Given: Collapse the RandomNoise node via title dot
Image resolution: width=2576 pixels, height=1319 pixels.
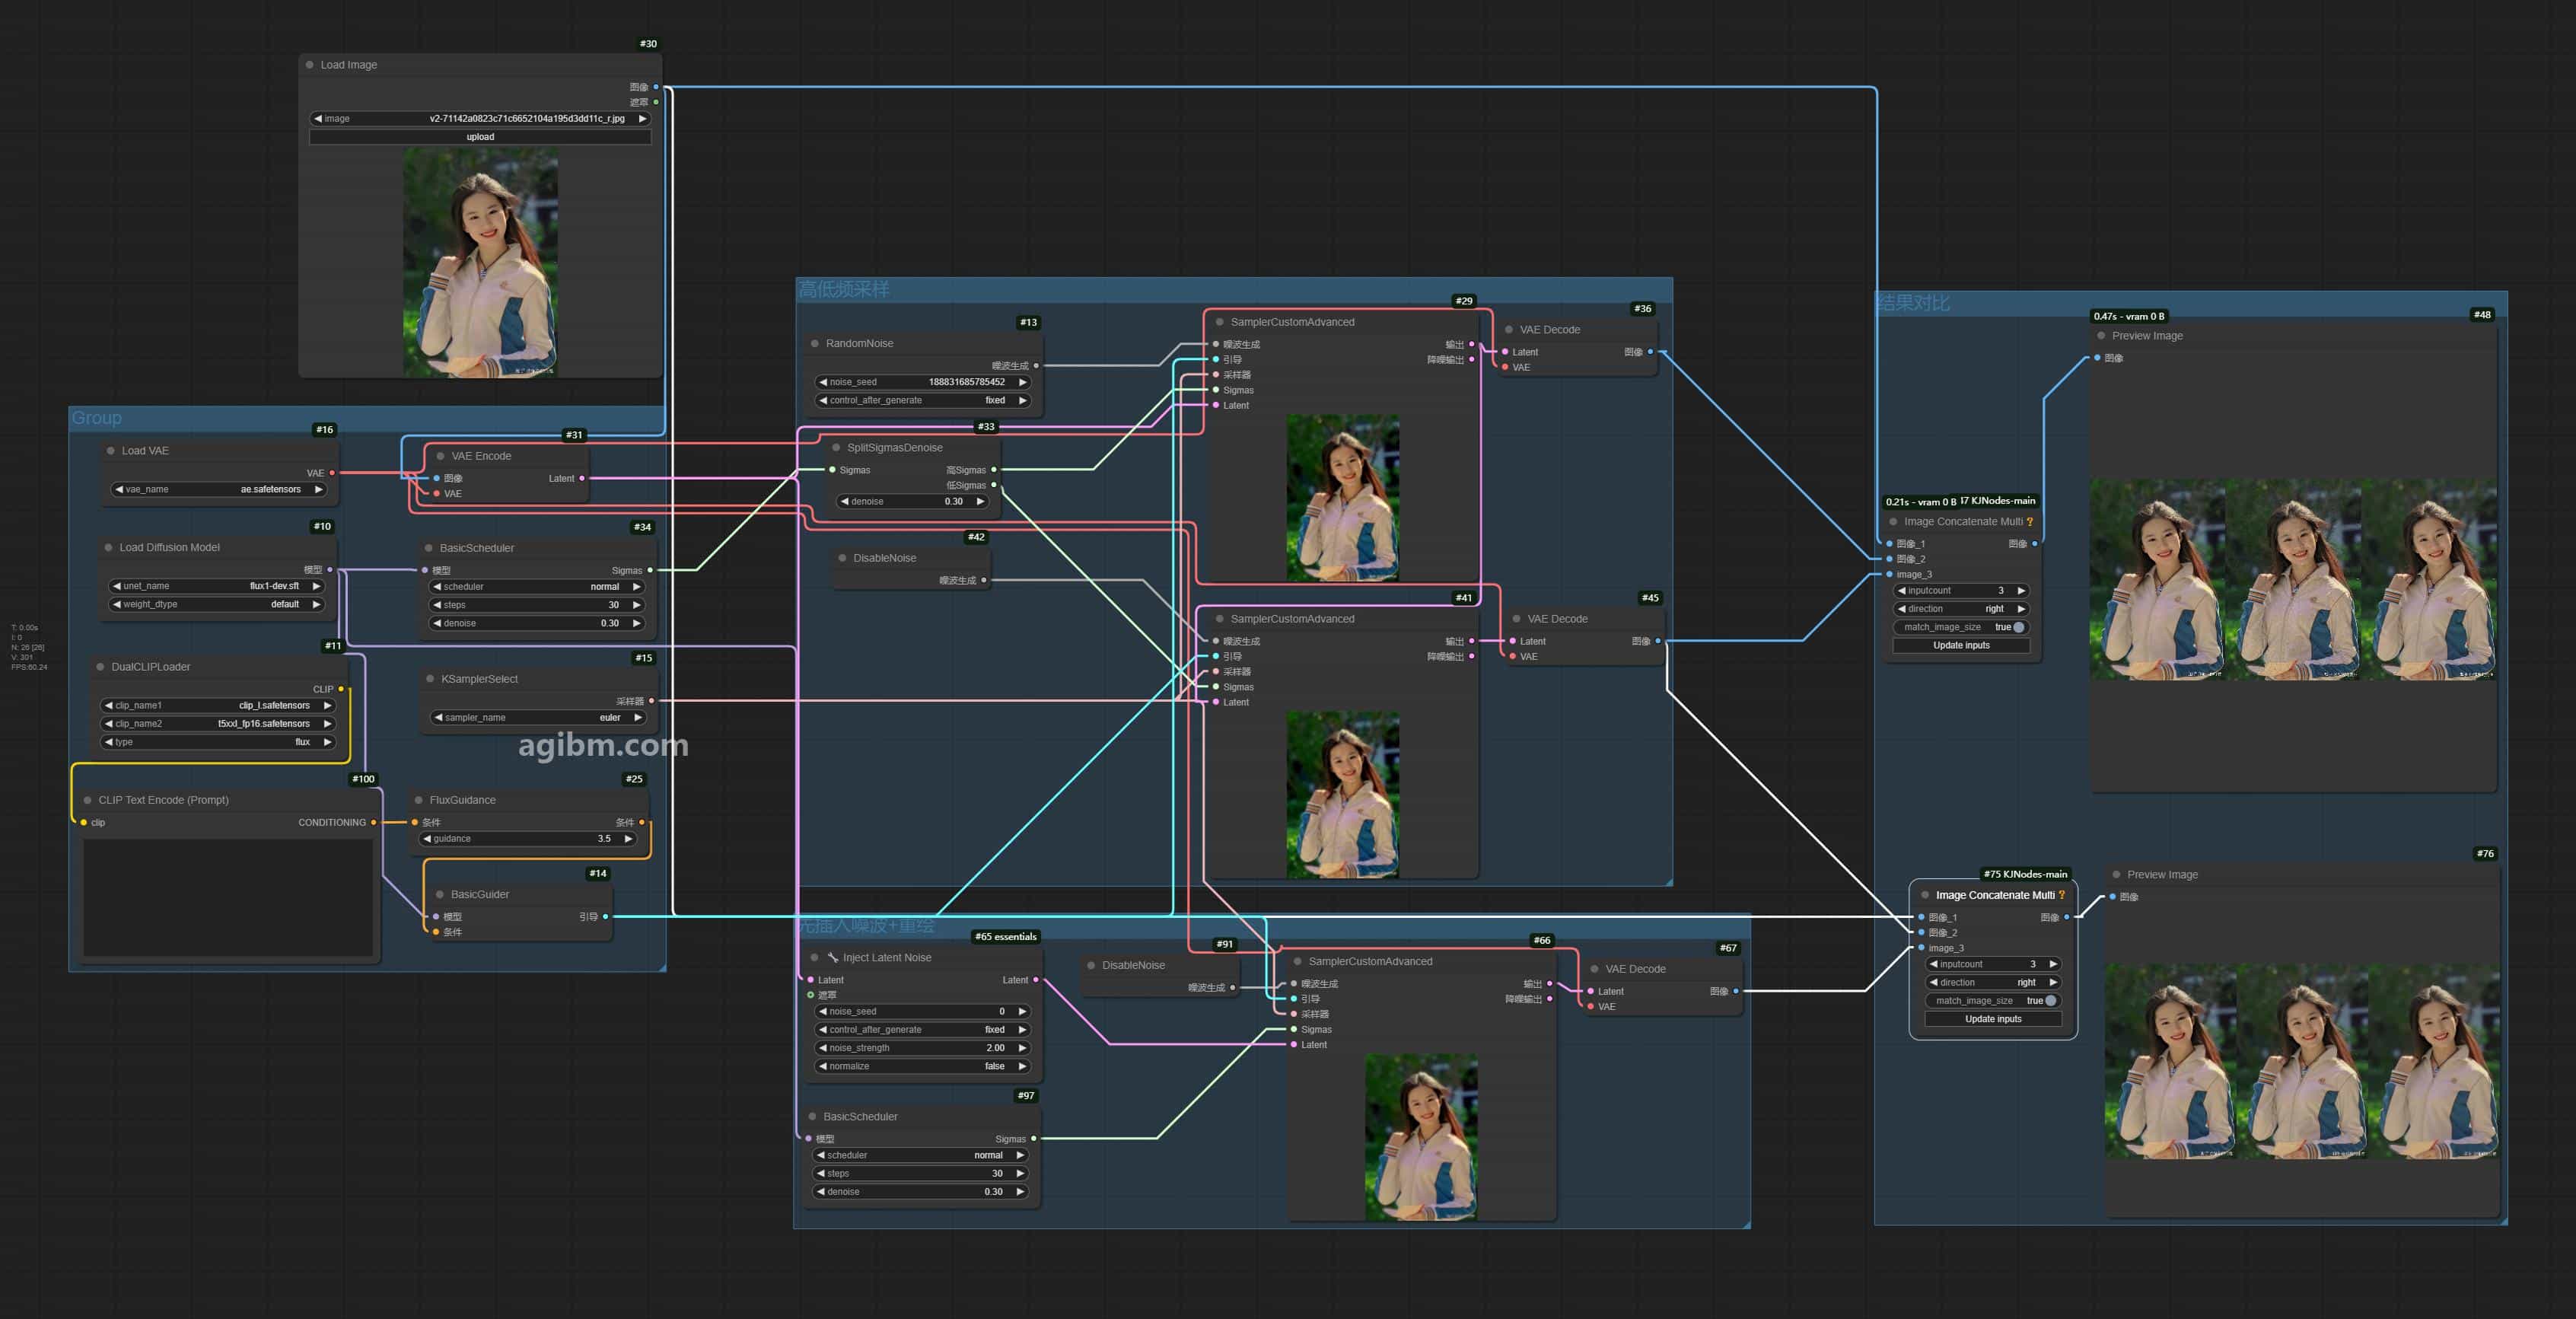Looking at the screenshot, I should [815, 344].
